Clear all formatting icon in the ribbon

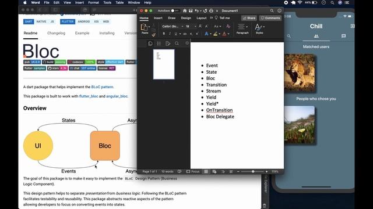pos(228,26)
